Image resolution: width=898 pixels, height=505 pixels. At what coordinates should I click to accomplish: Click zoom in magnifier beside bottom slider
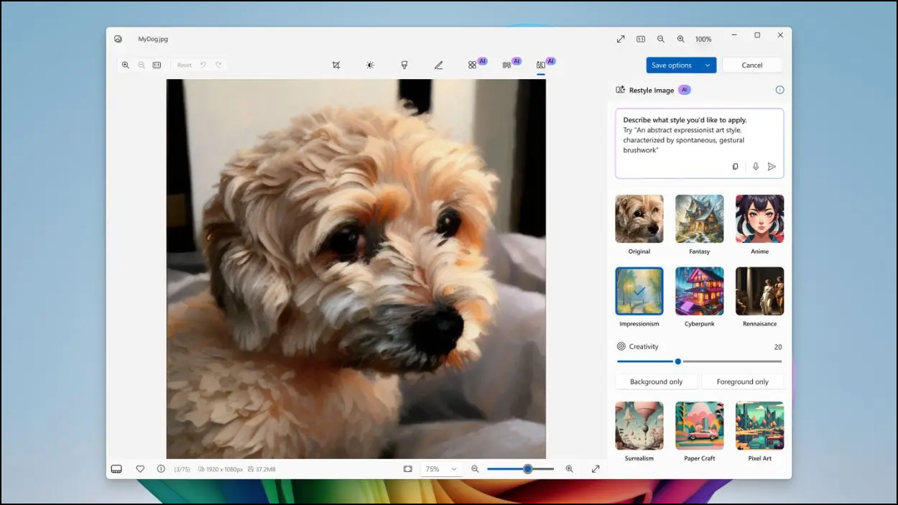[569, 469]
